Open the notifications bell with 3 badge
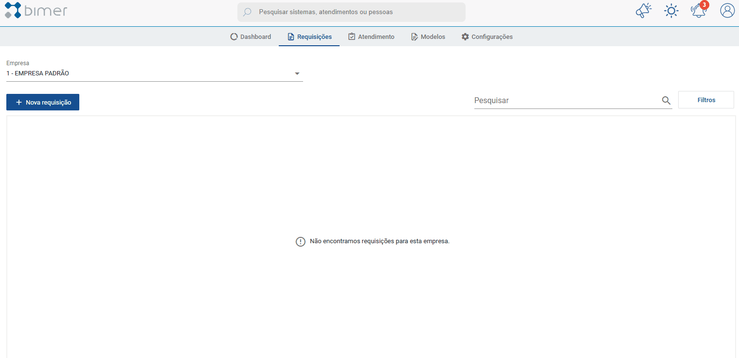Image resolution: width=739 pixels, height=358 pixels. [699, 10]
